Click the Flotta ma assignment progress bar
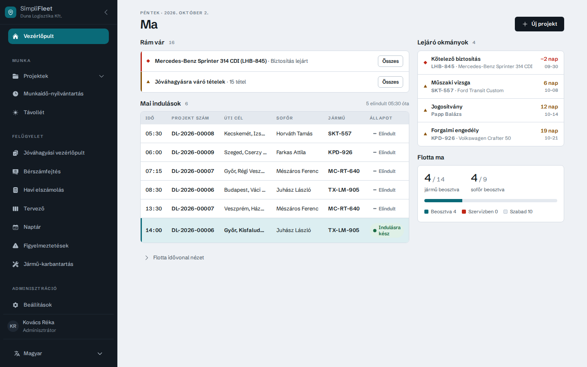Viewport: 587px width, 367px height. click(x=491, y=201)
